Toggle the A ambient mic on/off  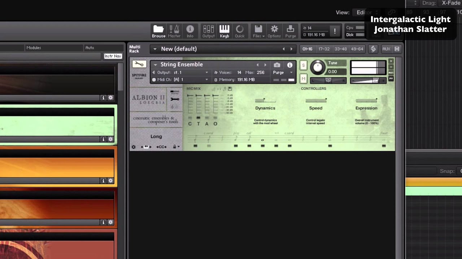[207, 118]
